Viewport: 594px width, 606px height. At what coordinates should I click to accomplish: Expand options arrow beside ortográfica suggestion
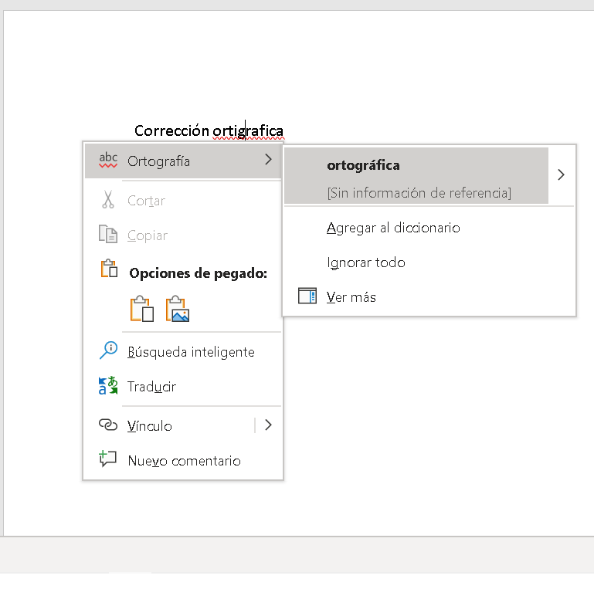pyautogui.click(x=561, y=174)
